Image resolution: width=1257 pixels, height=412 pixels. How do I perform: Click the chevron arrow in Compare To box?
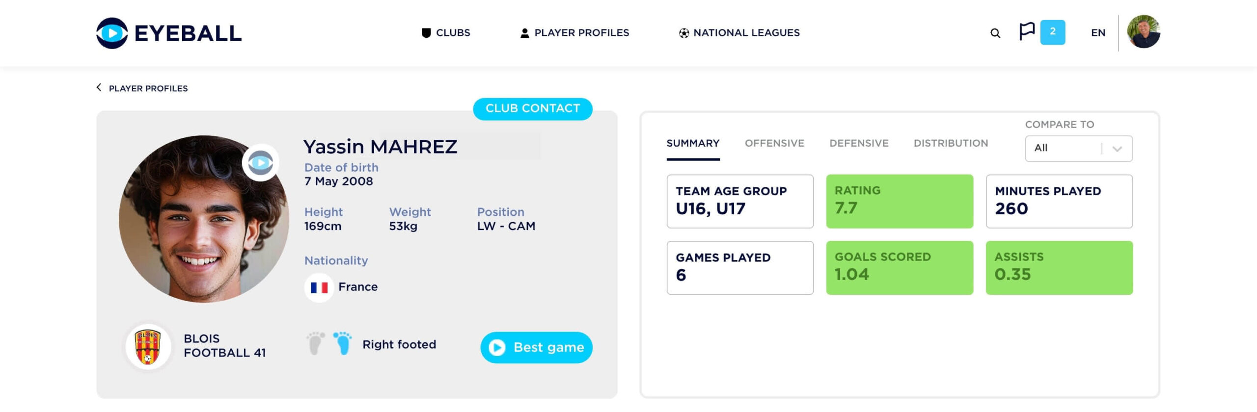(x=1117, y=149)
